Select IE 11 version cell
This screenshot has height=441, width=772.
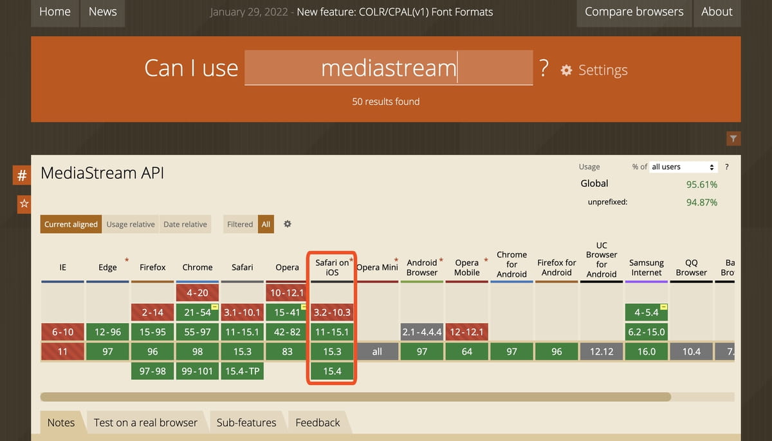click(x=62, y=352)
